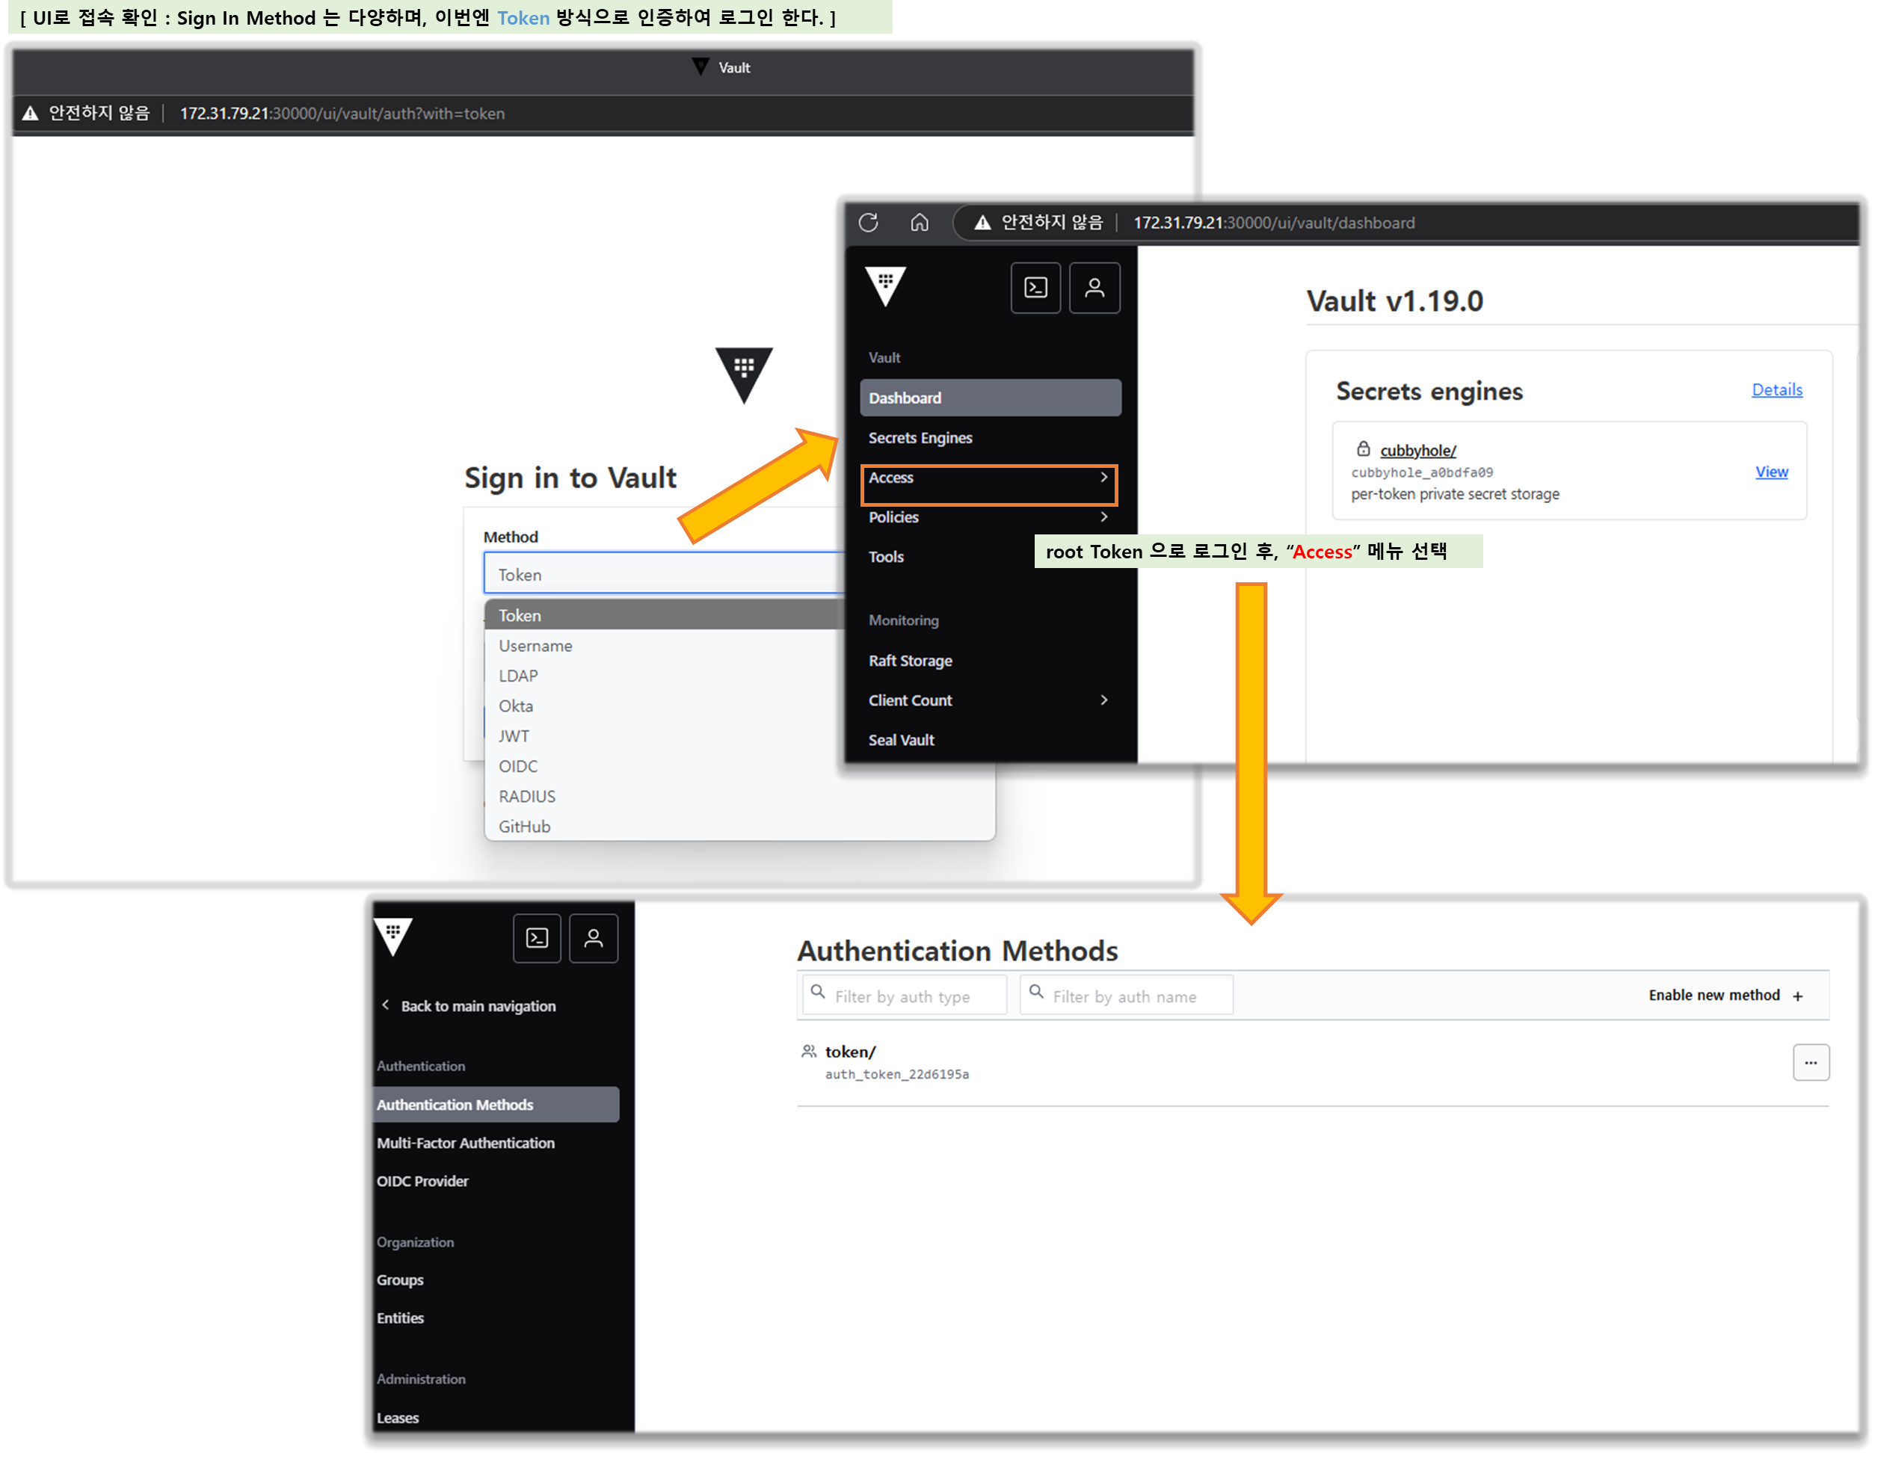Click the search icon in Filter by auth name
Screen dimensions: 1878x1459
coord(1036,991)
